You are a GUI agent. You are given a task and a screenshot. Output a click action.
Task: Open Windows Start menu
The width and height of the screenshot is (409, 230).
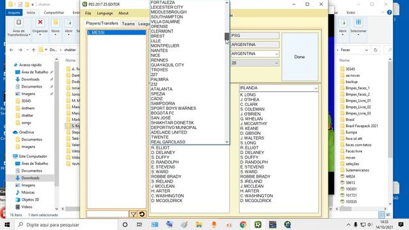point(7,224)
